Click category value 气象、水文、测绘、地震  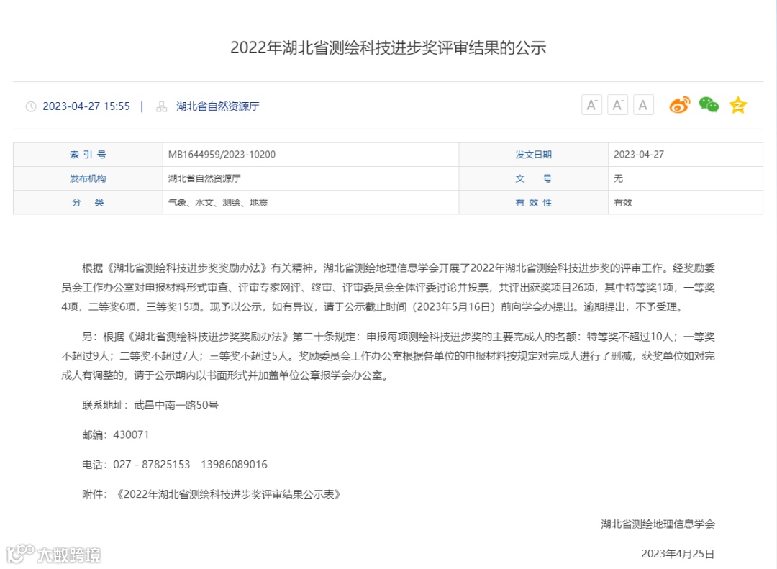coord(218,202)
